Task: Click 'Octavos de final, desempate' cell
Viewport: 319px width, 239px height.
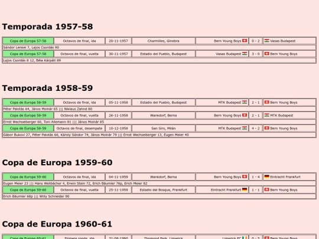Action: point(79,128)
